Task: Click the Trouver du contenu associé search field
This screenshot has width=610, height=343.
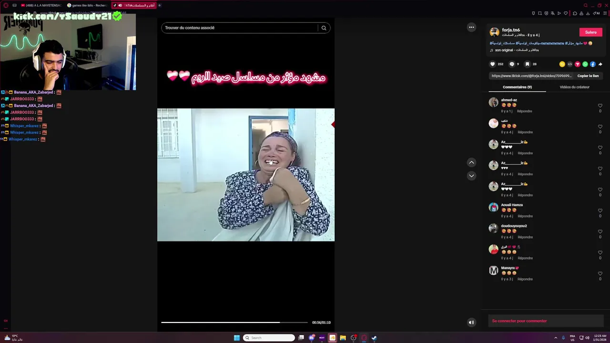Action: (240, 28)
